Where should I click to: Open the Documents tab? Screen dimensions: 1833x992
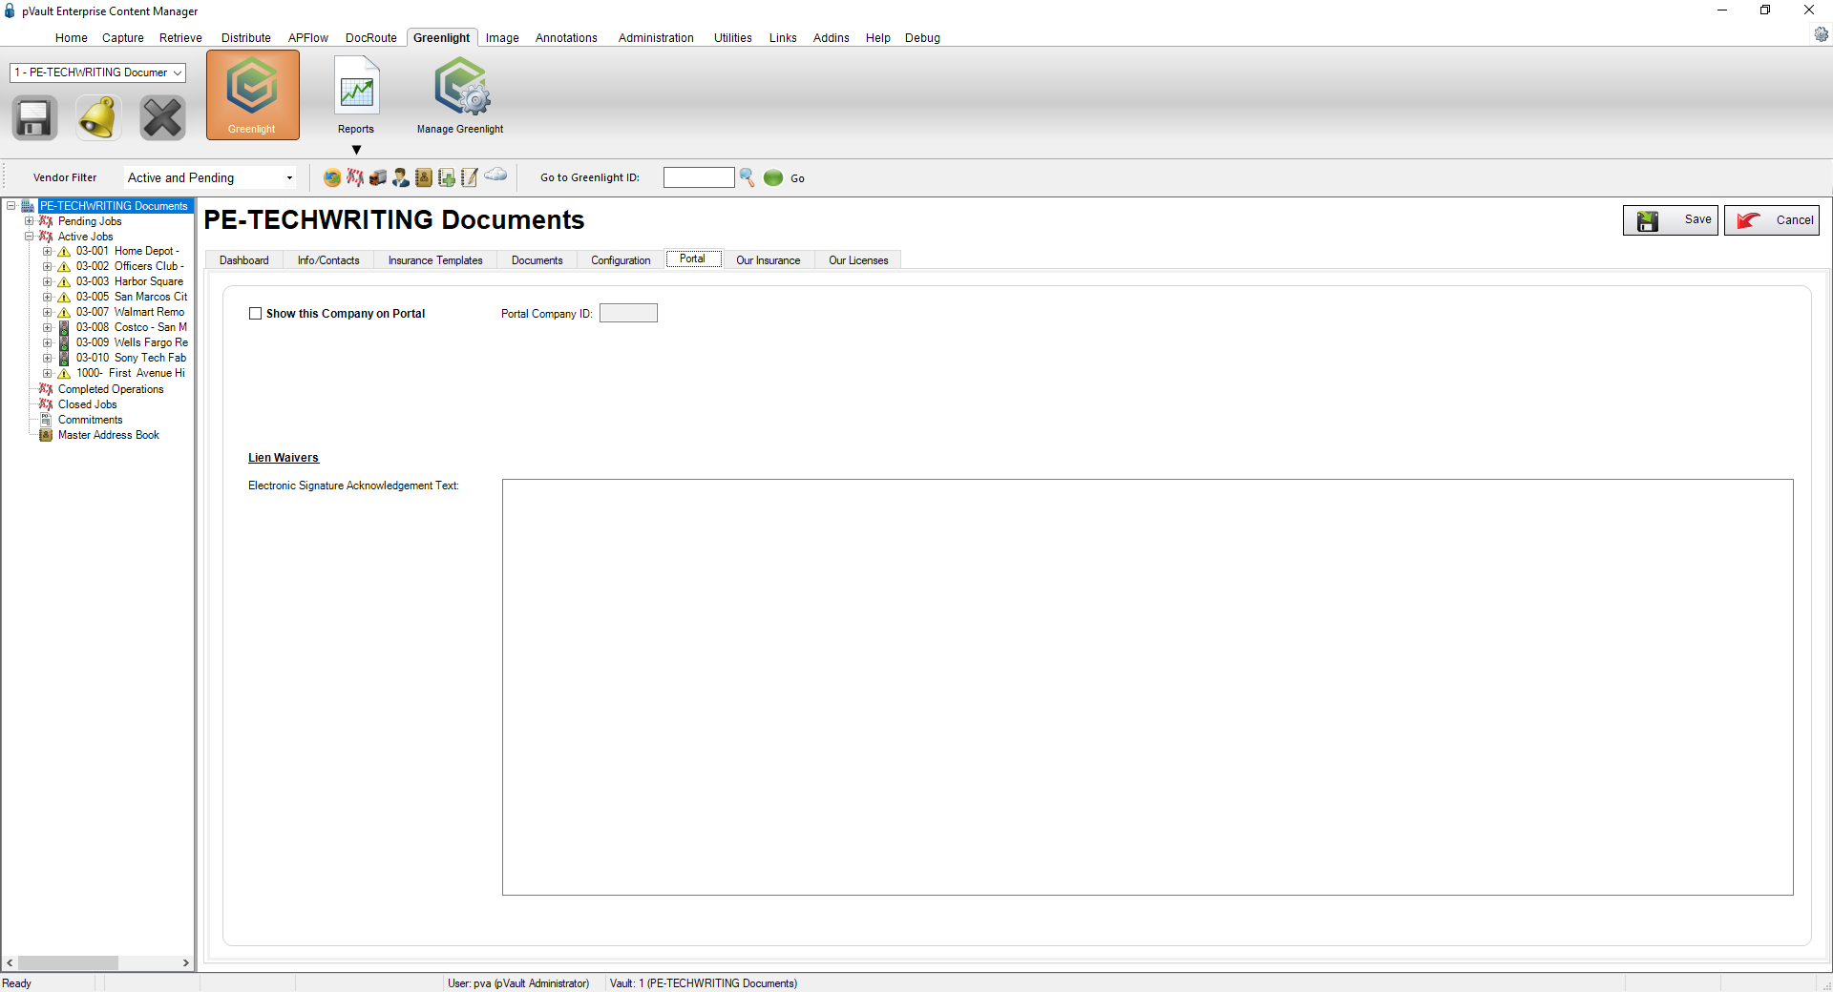(537, 260)
